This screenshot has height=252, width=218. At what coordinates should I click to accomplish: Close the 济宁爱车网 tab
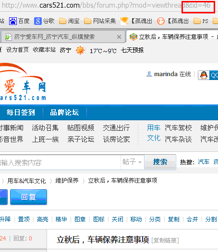tap(119, 37)
